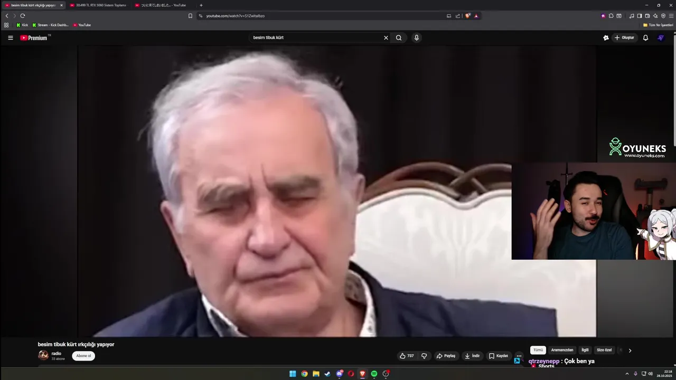Open the Tüm Yer İşaretleri bookmarks folder
This screenshot has width=676, height=380.
(658, 25)
